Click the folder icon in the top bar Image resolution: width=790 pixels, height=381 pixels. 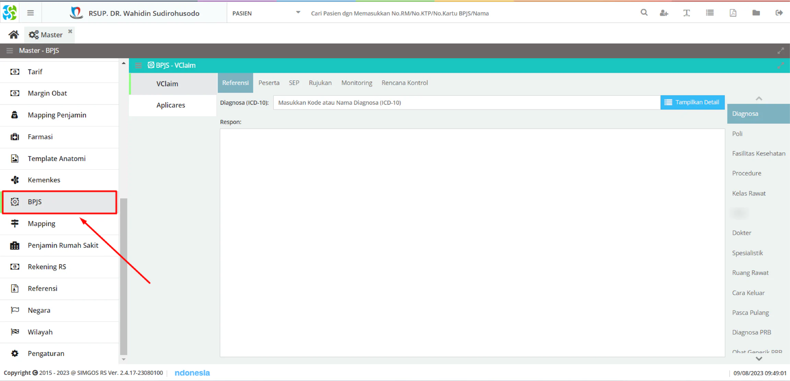coord(756,13)
